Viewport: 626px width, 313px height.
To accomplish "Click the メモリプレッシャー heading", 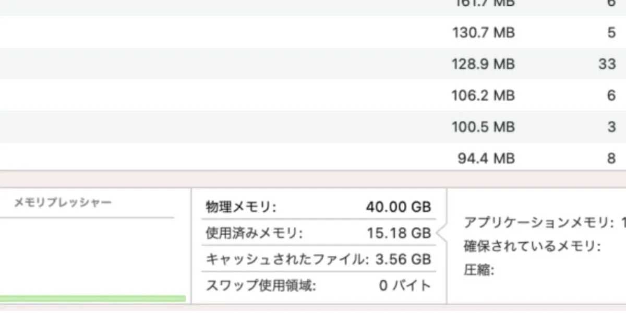I will (x=63, y=202).
